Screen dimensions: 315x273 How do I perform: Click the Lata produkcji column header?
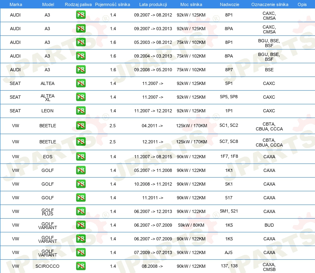(x=153, y=4)
